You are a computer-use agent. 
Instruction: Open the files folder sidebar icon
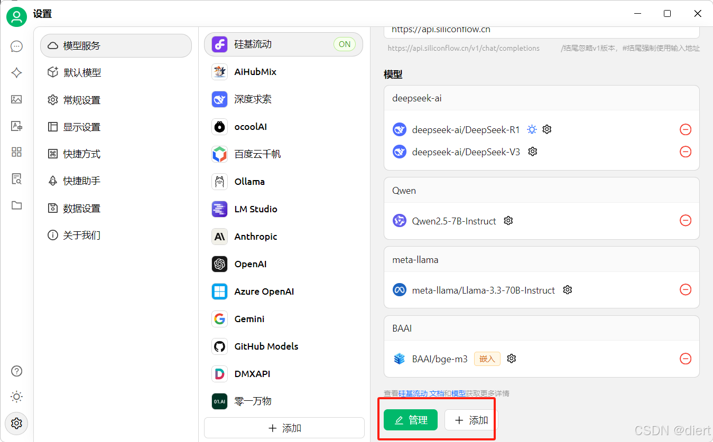[17, 205]
